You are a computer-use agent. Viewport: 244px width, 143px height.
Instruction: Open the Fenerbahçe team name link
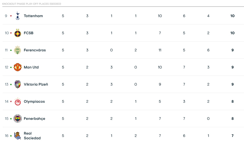pyautogui.click(x=34, y=119)
